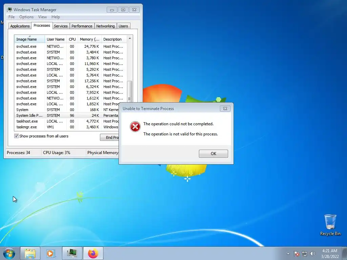
Task: Select the System process row
Action: tap(67, 110)
